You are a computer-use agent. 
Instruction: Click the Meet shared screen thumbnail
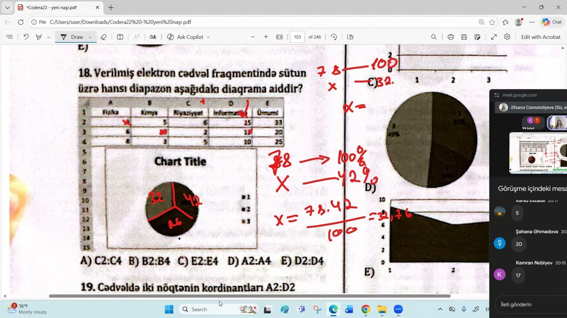click(x=538, y=153)
